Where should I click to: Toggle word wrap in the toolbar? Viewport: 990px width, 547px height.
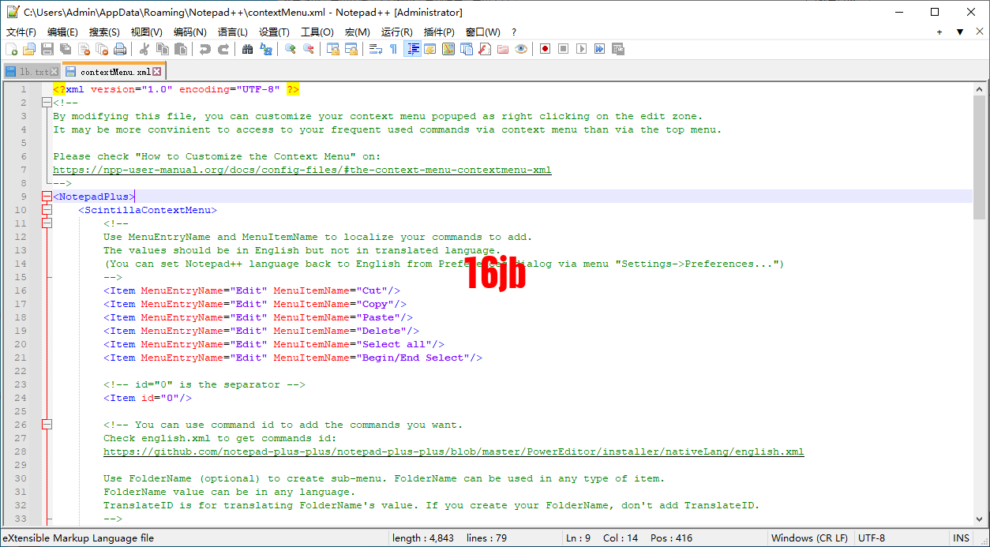pos(376,49)
